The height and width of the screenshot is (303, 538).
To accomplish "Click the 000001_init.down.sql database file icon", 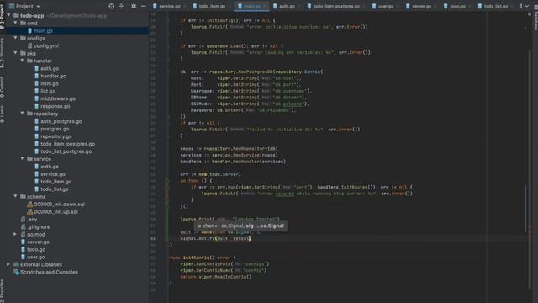I will point(30,204).
